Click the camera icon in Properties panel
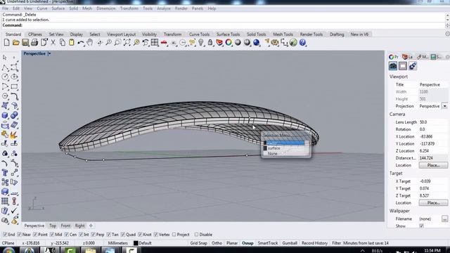Screen dimensions: 450x253 point(393,66)
